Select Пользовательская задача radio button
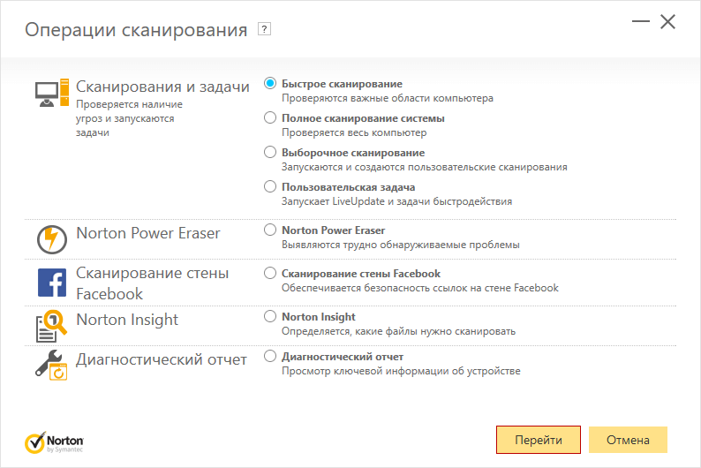This screenshot has height=468, width=701. (270, 186)
